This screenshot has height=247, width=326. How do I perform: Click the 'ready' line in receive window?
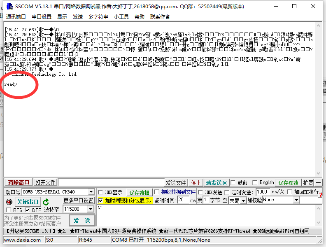(11, 84)
